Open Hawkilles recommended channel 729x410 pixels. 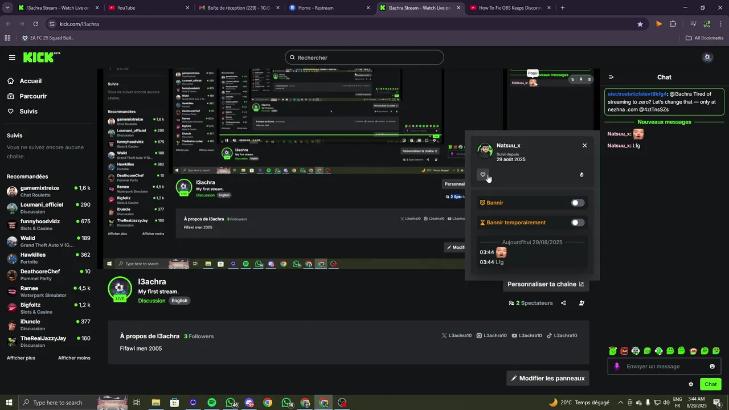pyautogui.click(x=49, y=258)
